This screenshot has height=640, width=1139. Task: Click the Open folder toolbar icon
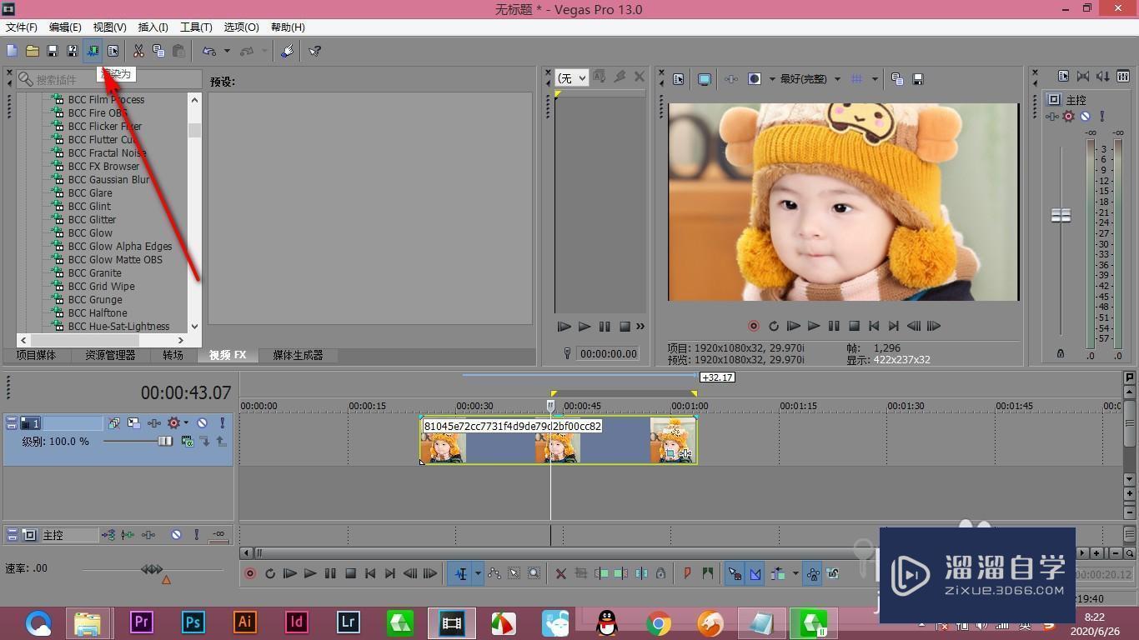point(33,51)
